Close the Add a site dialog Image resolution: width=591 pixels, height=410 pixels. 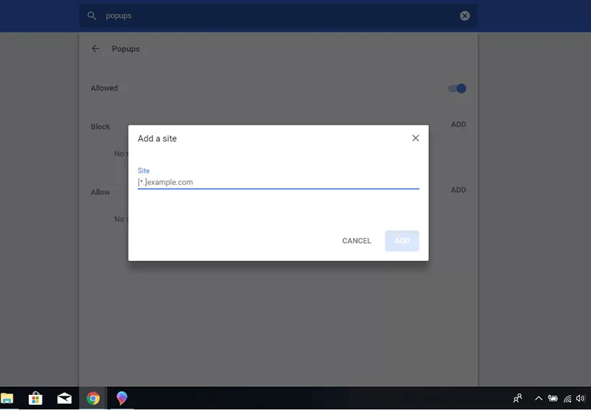tap(415, 138)
